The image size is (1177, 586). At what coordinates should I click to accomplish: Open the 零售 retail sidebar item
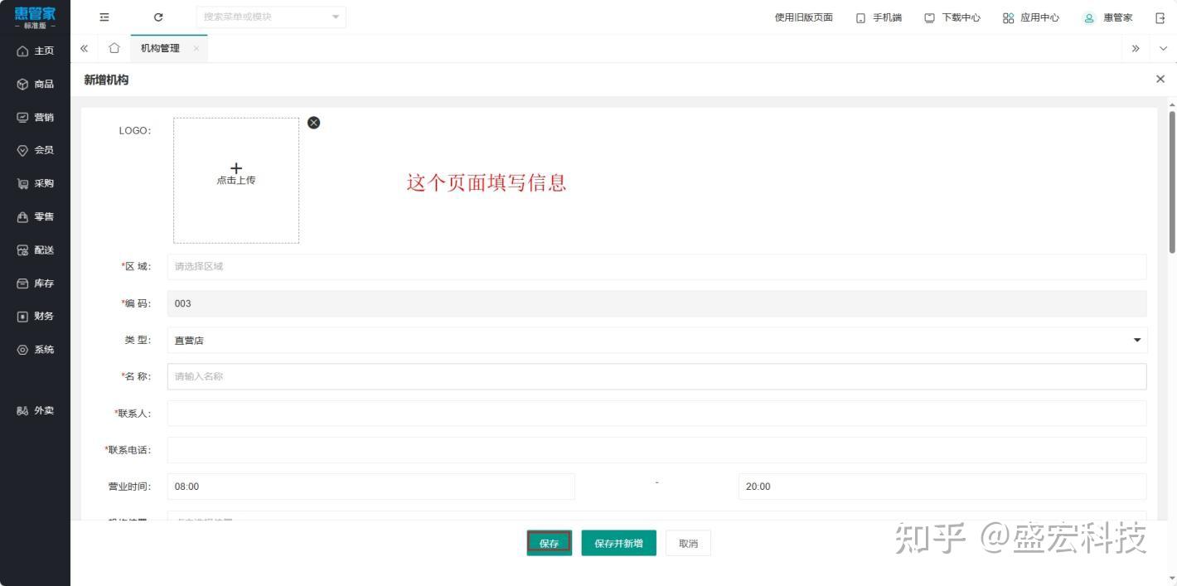[35, 216]
